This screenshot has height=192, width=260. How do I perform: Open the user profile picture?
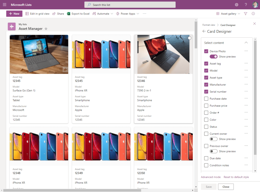click(x=255, y=5)
